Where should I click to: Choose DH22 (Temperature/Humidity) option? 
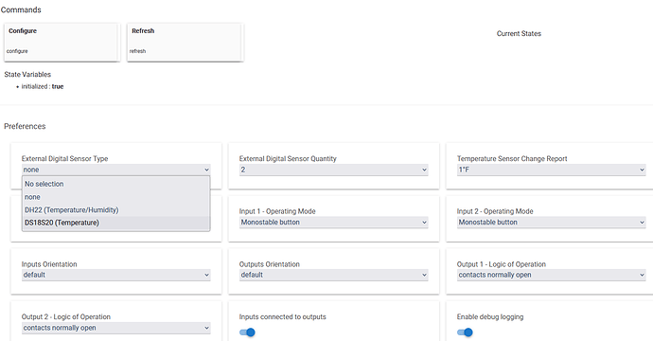pos(115,209)
